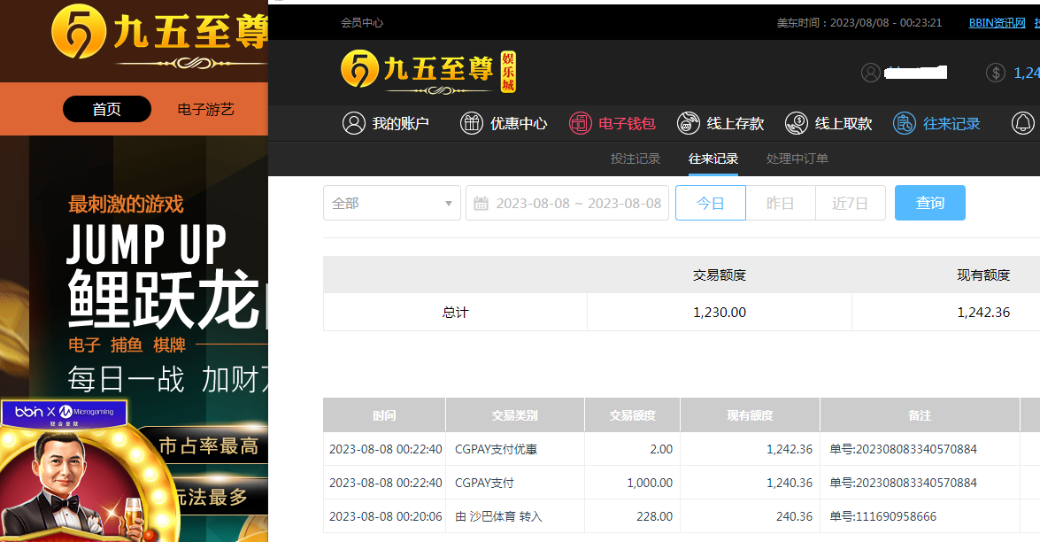Click the 往来记录 records icon
Viewport: 1040px width, 542px height.
(x=904, y=123)
